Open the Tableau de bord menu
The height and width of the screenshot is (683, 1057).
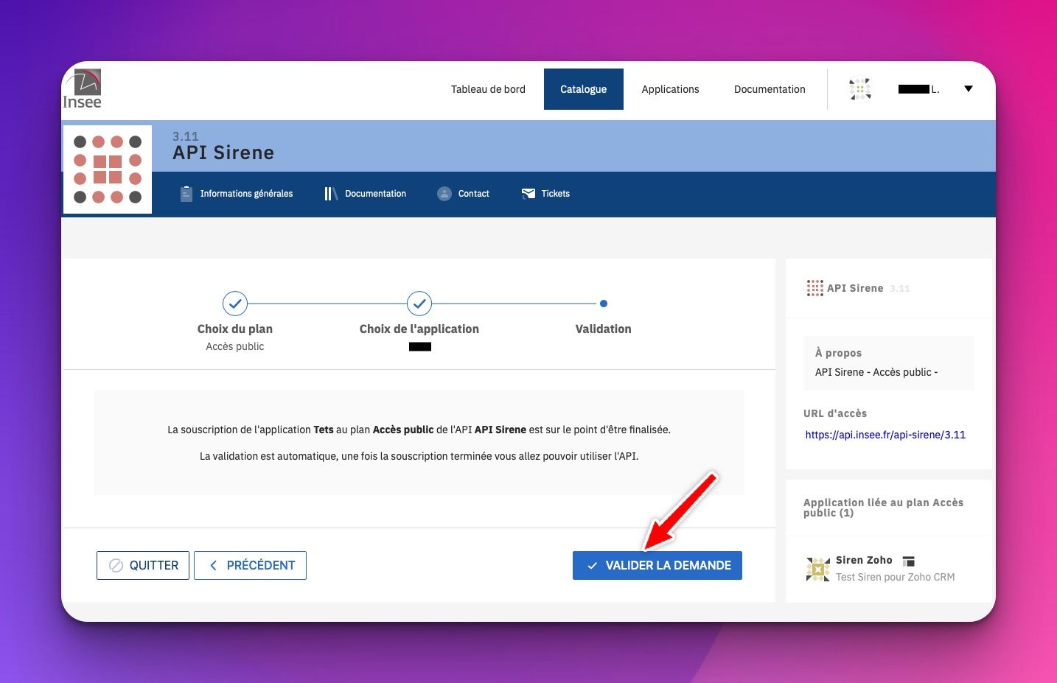click(x=488, y=89)
